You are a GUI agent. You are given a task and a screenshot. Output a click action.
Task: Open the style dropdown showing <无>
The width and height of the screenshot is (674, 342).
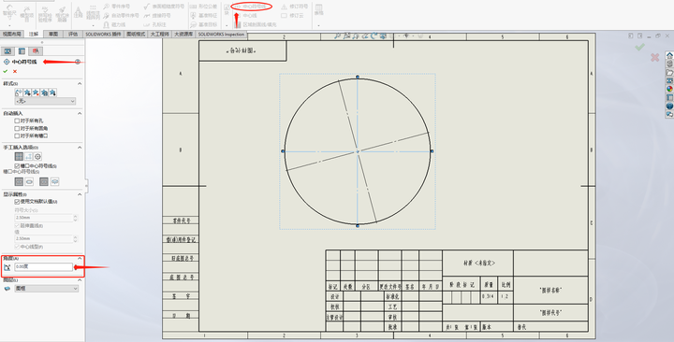pos(45,101)
